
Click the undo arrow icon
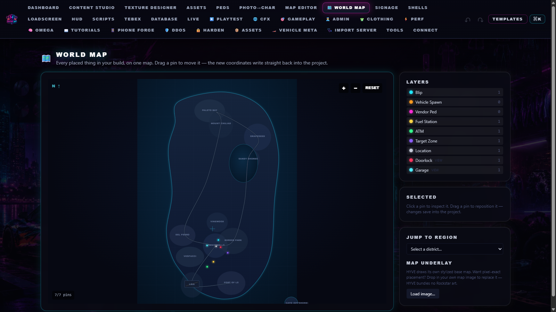pos(468,20)
